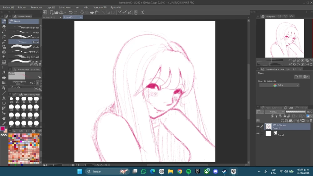Open Buscar search in Windows taskbar
This screenshot has height=176, width=313.
(108, 171)
